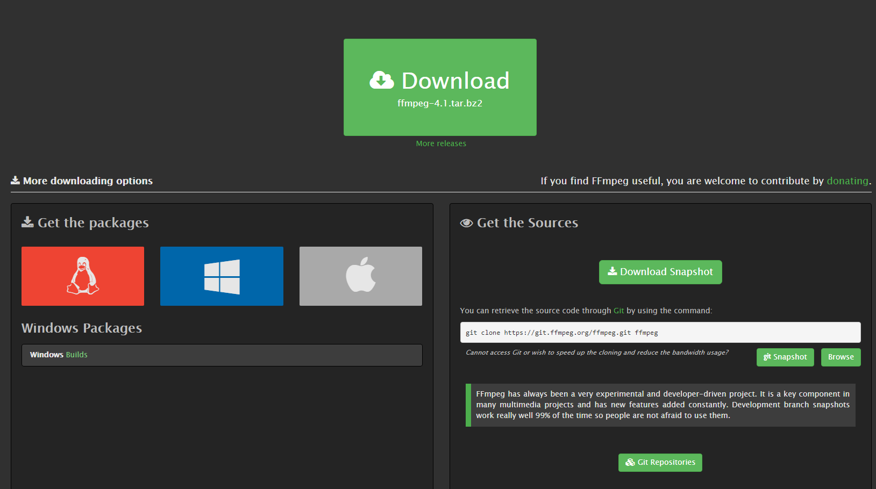Open the More releases link
The height and width of the screenshot is (489, 876).
click(x=441, y=143)
